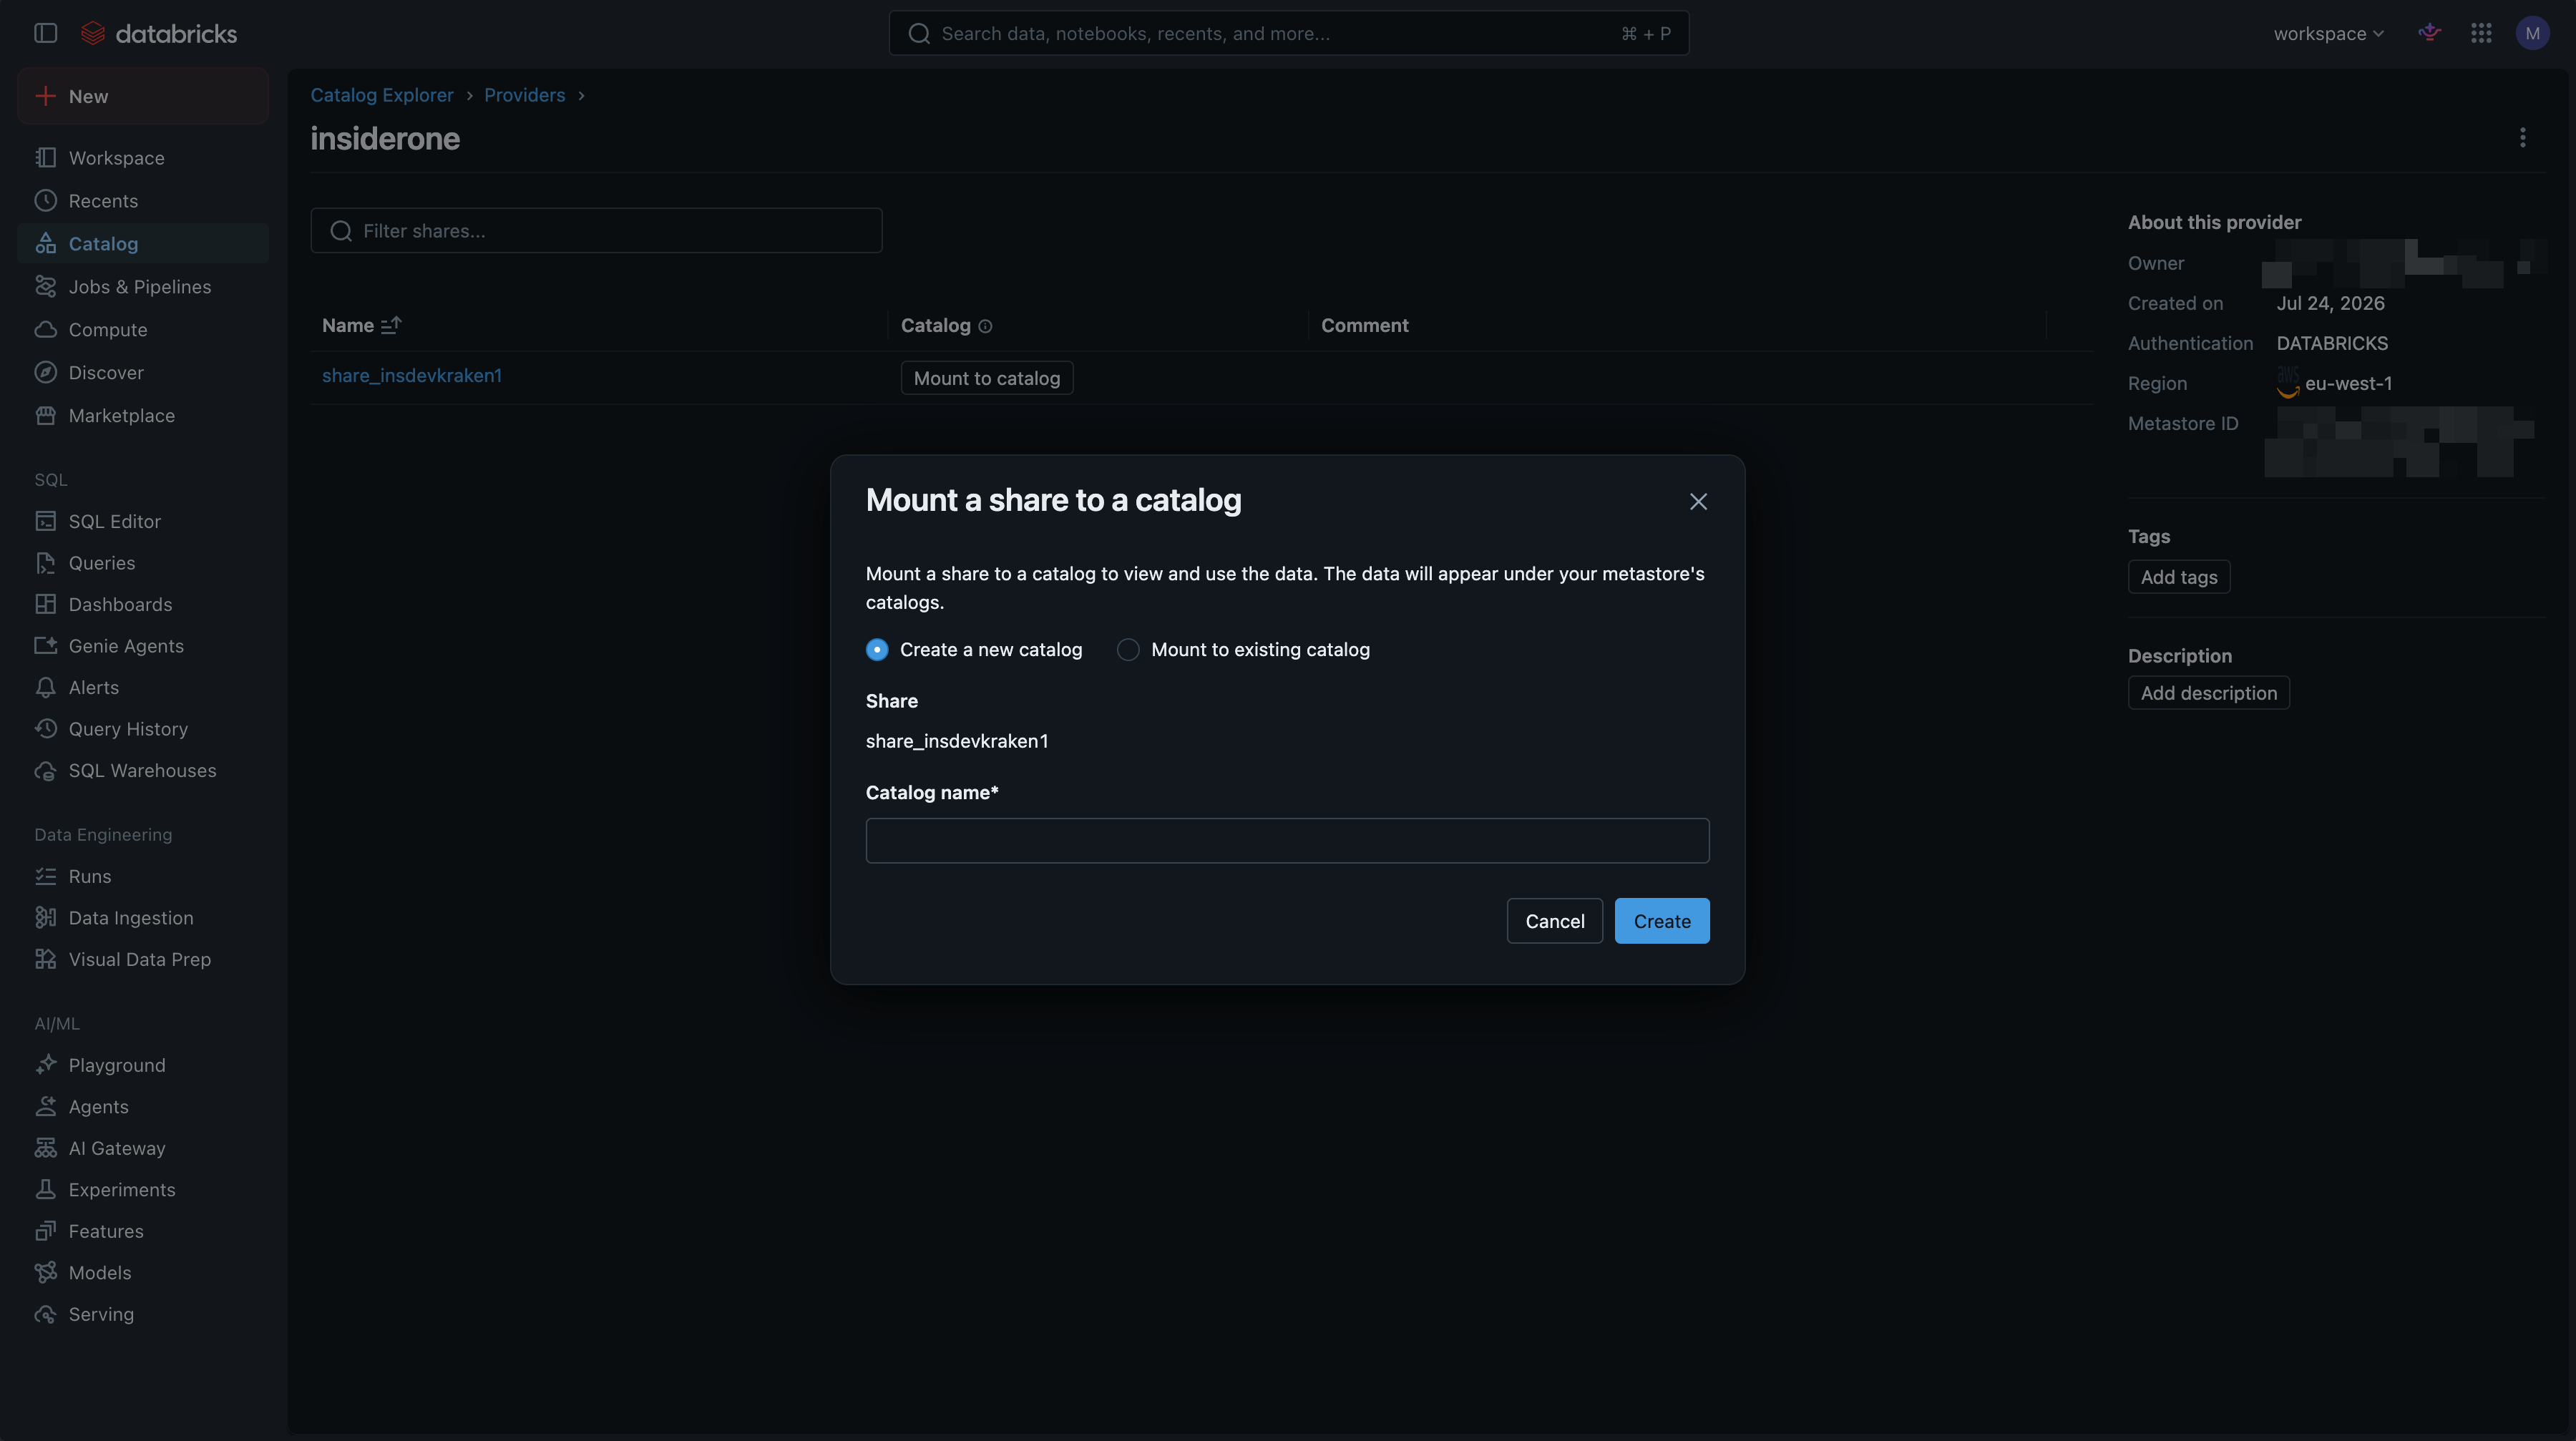Select Create a new catalog radio
Screen dimensions: 2576x1441
pos(877,649)
